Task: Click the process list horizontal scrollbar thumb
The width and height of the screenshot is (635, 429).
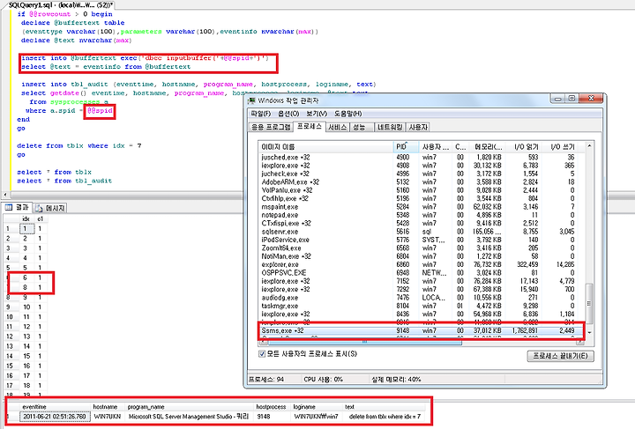Action: tap(363, 342)
